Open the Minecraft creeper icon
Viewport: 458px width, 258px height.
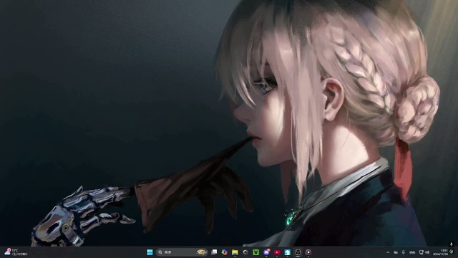tap(256, 252)
